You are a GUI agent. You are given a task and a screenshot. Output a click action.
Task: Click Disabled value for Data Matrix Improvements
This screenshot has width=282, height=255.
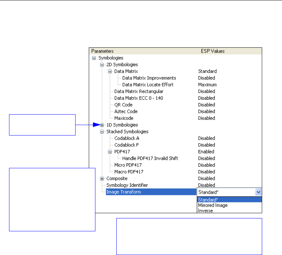click(206, 78)
